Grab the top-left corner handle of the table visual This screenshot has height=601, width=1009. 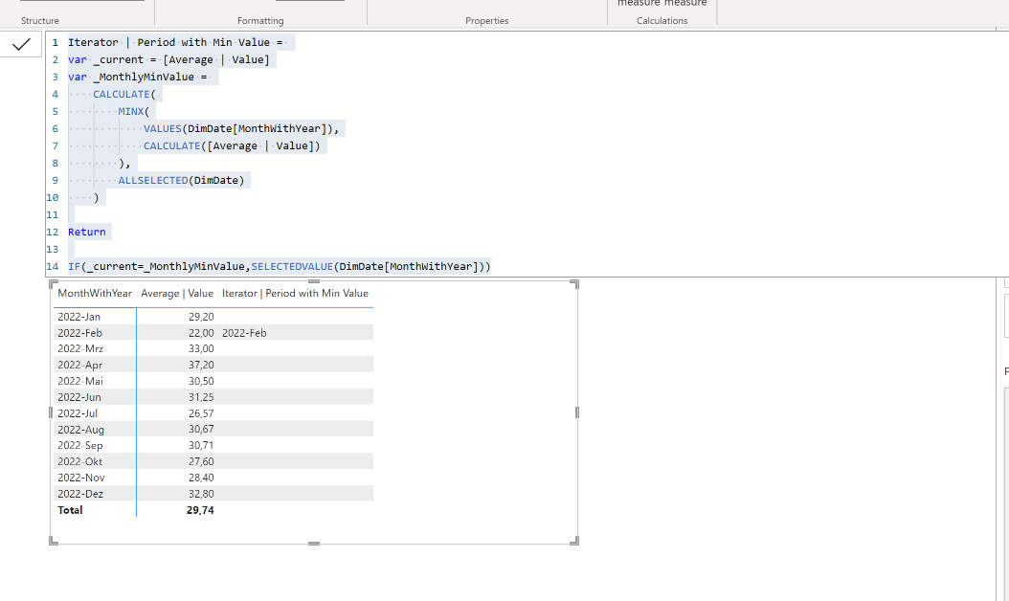coord(54,284)
